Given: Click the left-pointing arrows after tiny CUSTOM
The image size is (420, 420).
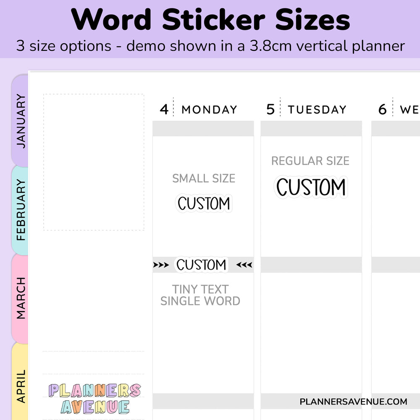Looking at the screenshot, I should coord(244,265).
